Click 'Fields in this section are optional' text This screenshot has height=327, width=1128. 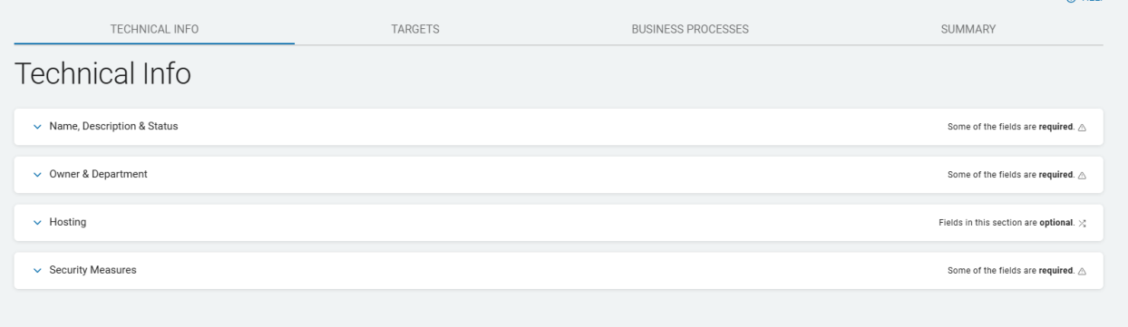(1006, 223)
